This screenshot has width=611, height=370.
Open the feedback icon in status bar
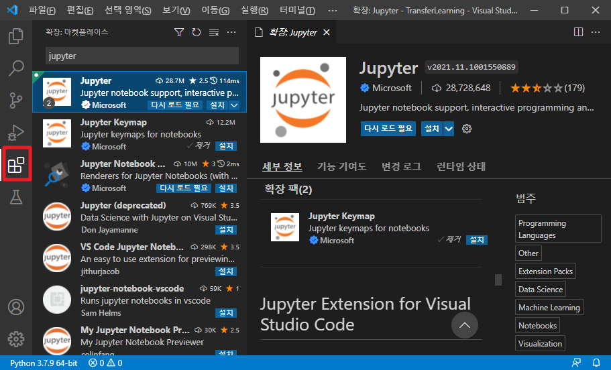coord(576,363)
